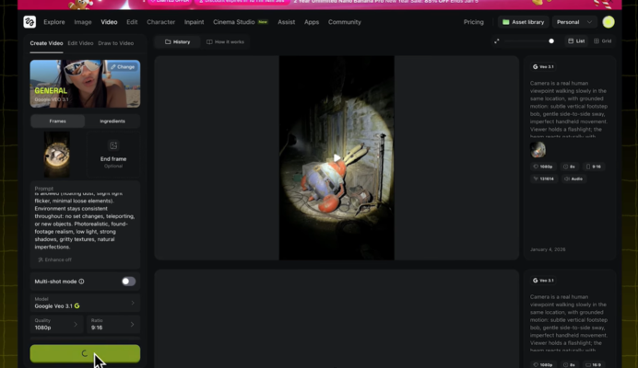Click the Change preset button
Viewport: 638px width, 368px height.
point(123,66)
